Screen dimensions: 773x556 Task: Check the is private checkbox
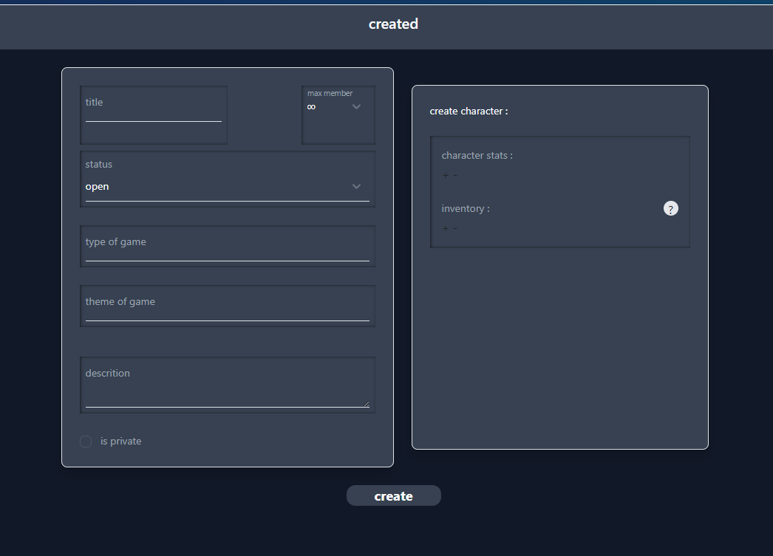[86, 442]
